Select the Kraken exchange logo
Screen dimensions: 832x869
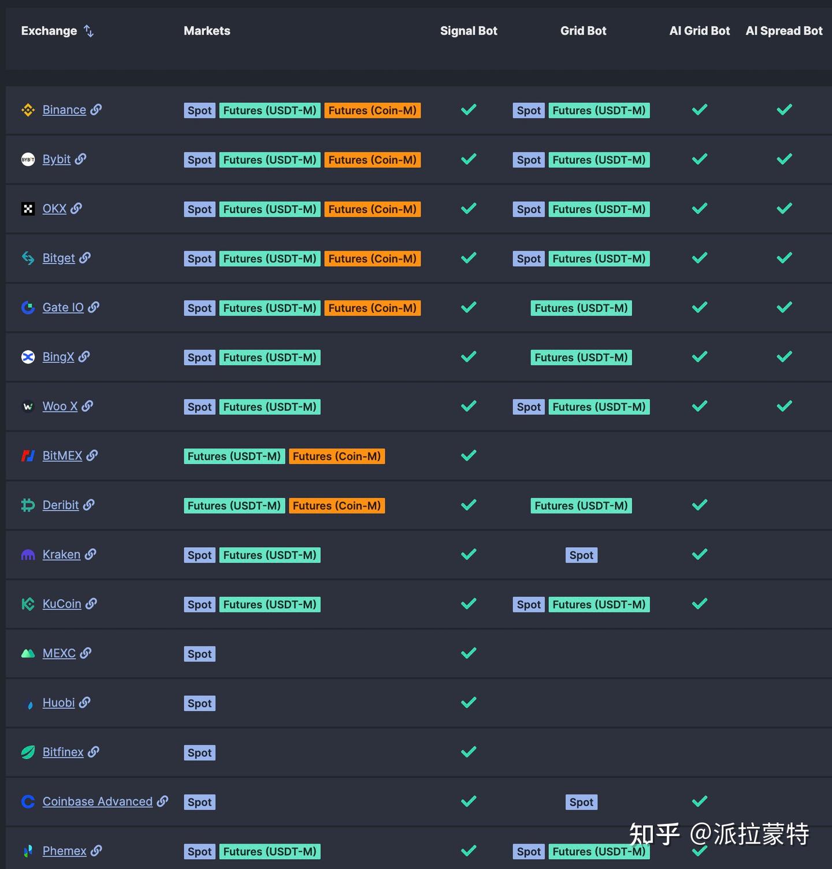tap(28, 554)
